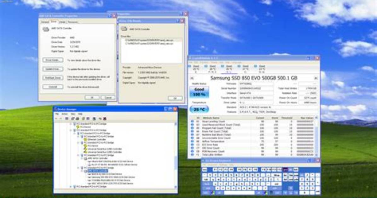Click the Serial ATA interface field
This screenshot has width=377, height=198.
(256, 93)
